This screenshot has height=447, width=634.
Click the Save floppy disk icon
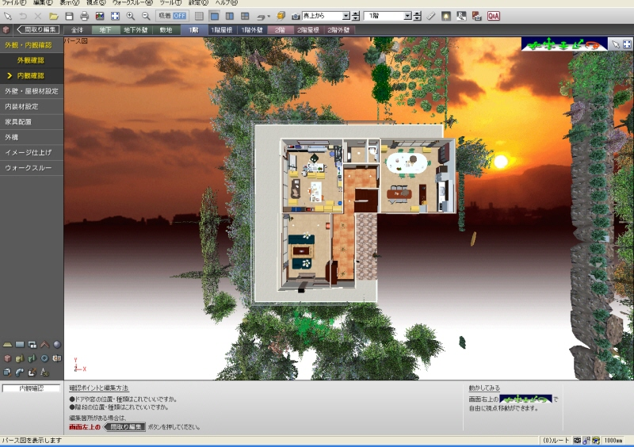[x=69, y=16]
